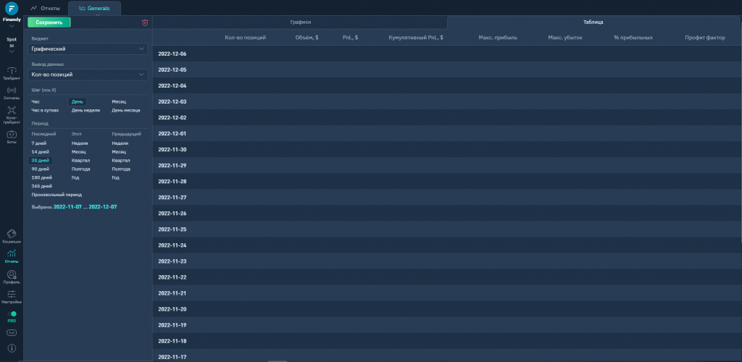Open the info icon in the sidebar

[x=12, y=348]
